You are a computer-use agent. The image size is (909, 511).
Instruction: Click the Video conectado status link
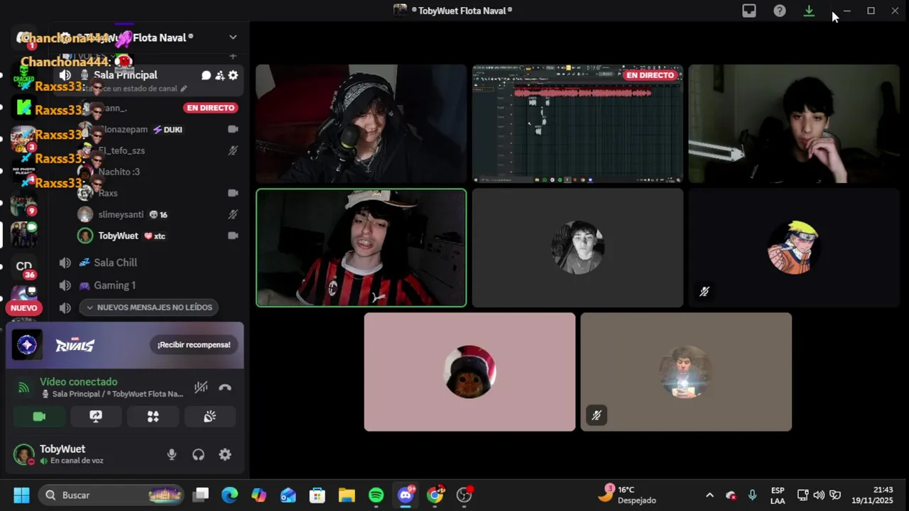click(78, 382)
